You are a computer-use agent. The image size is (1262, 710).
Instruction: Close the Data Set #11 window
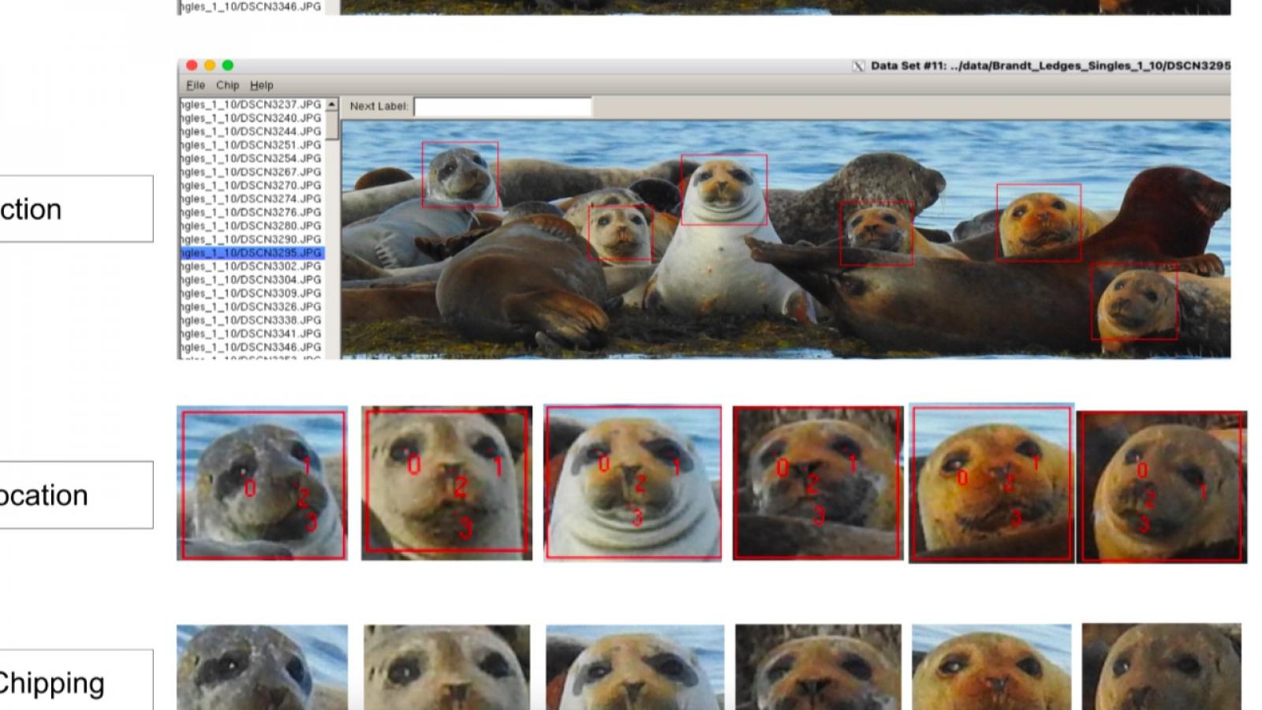192,65
